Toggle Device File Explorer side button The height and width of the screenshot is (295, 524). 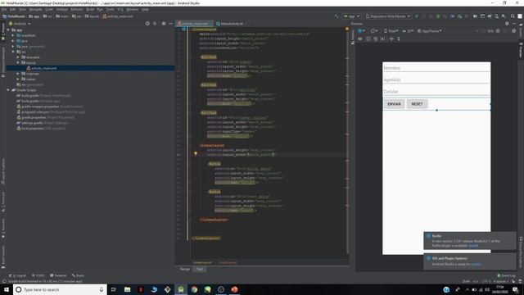point(521,252)
